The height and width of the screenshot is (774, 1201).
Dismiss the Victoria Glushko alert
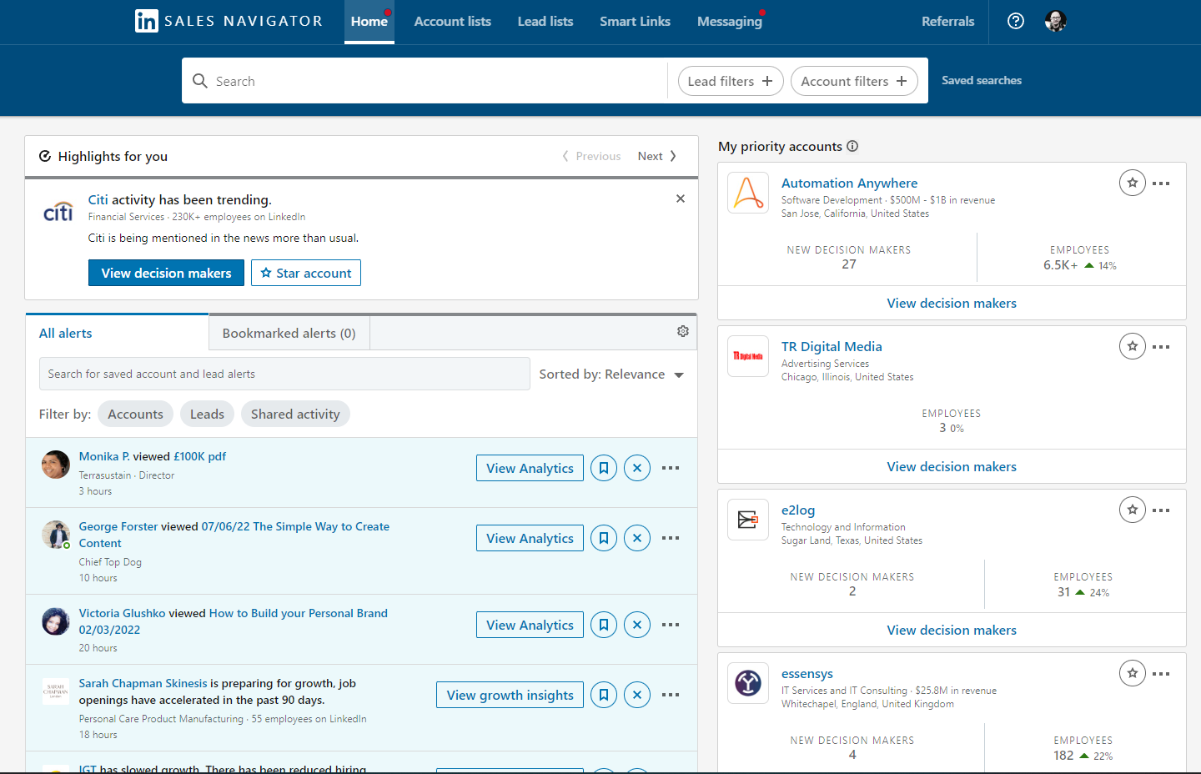click(x=637, y=625)
